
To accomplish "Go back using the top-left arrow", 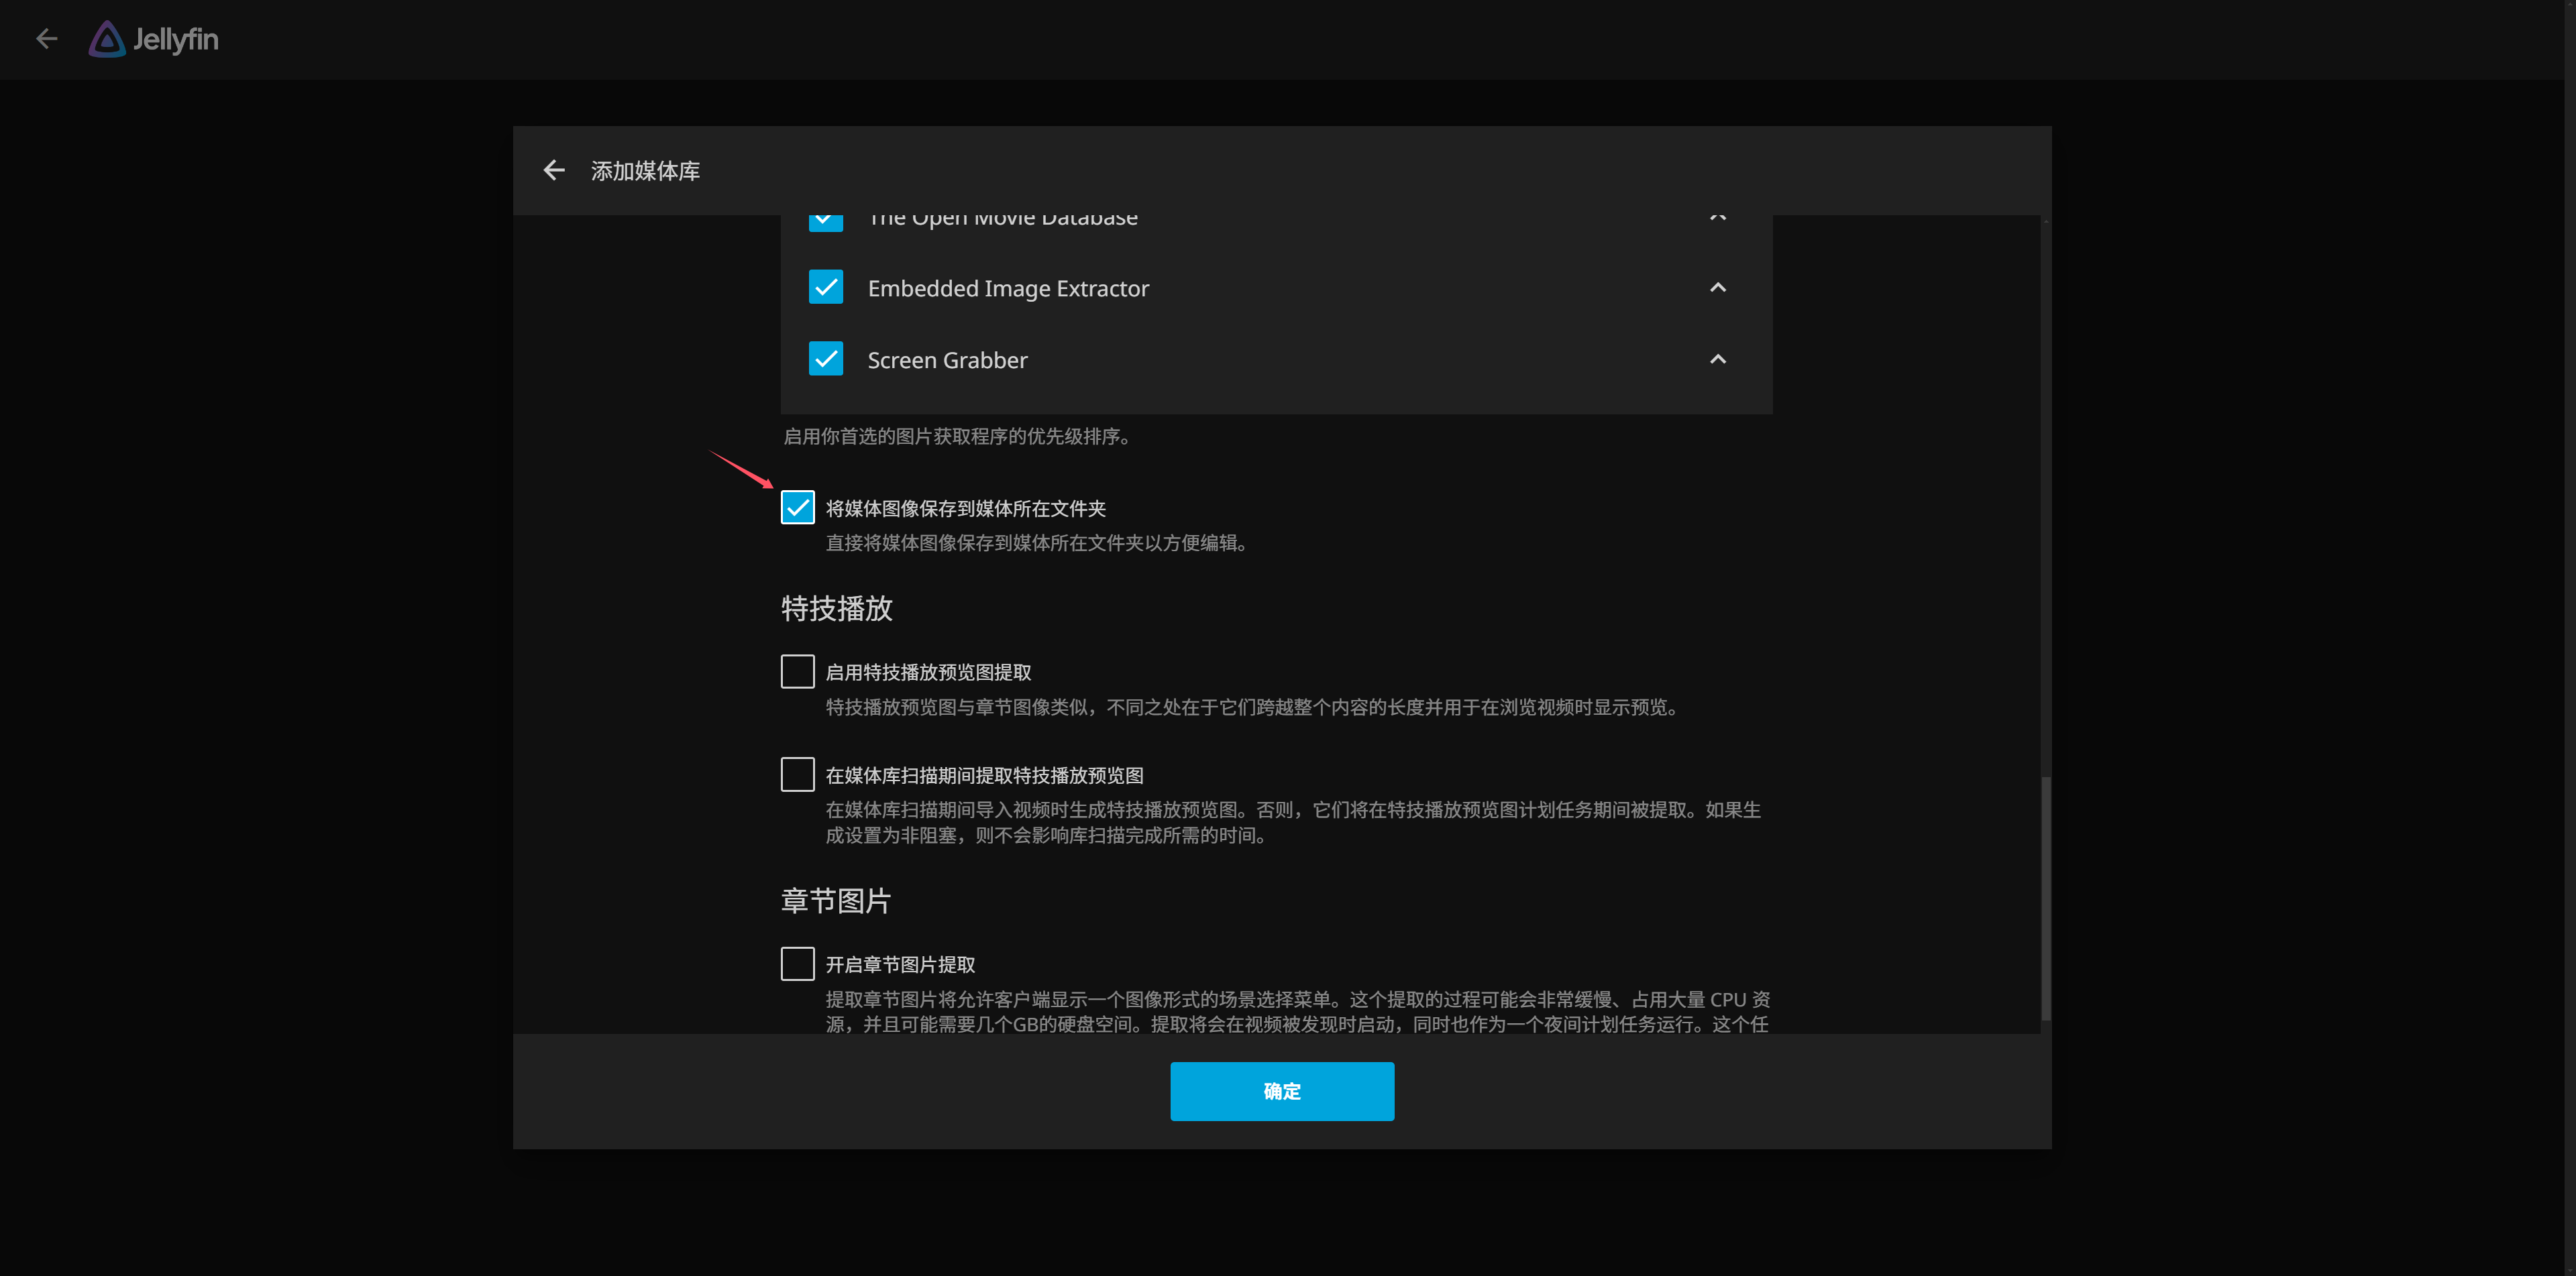I will (47, 39).
